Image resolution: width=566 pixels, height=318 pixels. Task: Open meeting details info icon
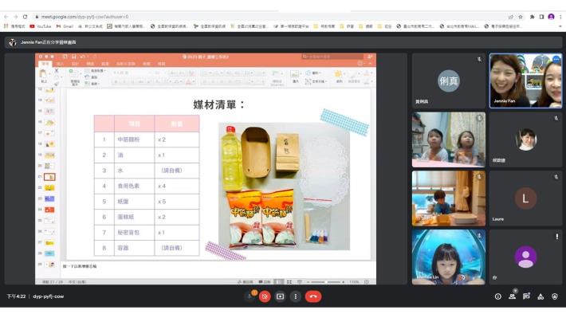pos(497,296)
